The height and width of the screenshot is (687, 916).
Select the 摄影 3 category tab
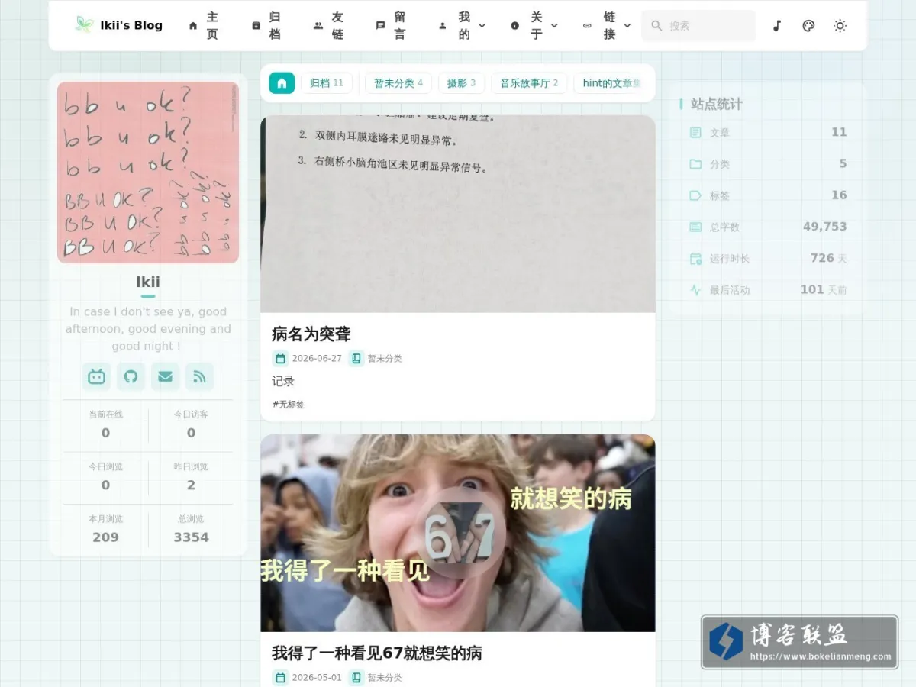461,83
